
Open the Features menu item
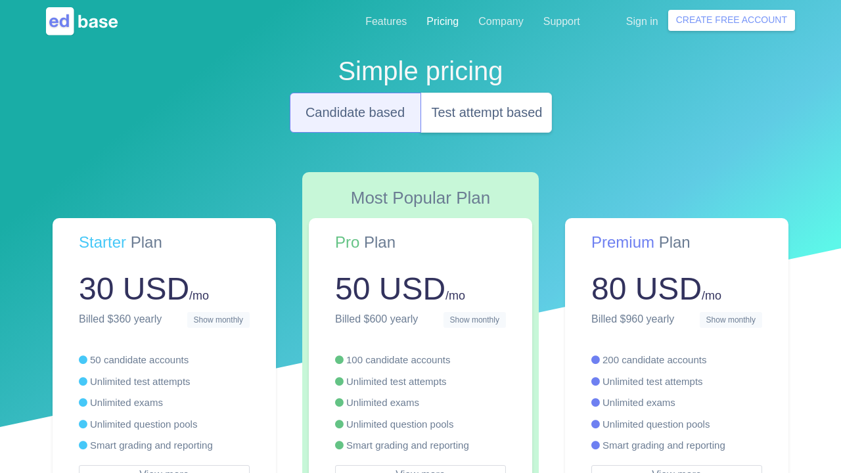(x=386, y=21)
